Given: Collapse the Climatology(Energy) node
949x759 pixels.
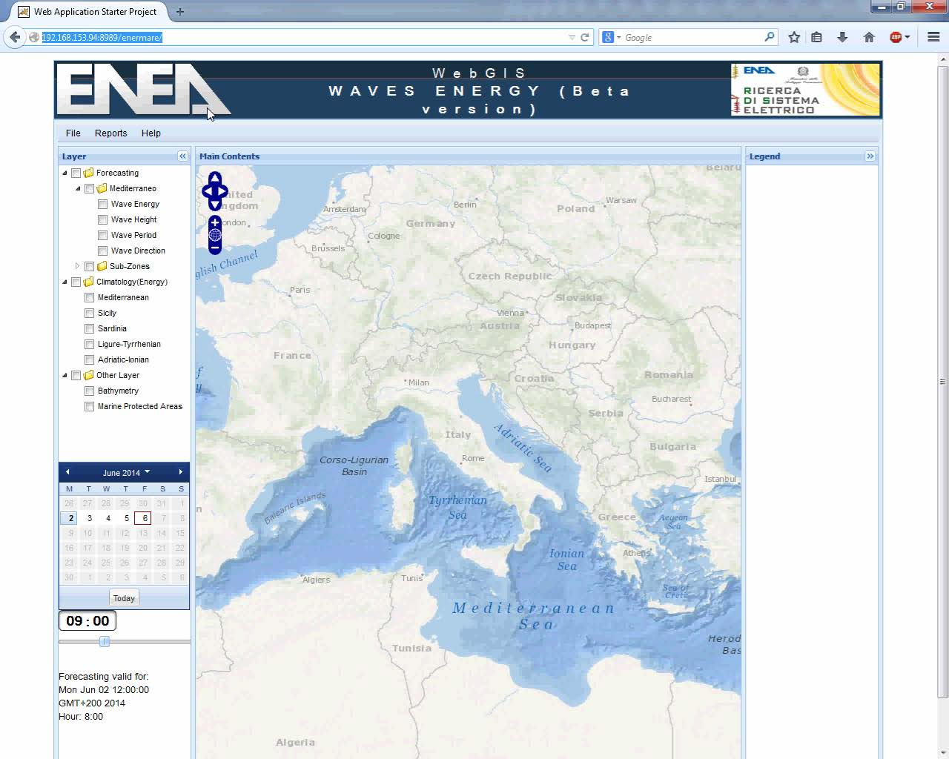Looking at the screenshot, I should click(x=65, y=282).
